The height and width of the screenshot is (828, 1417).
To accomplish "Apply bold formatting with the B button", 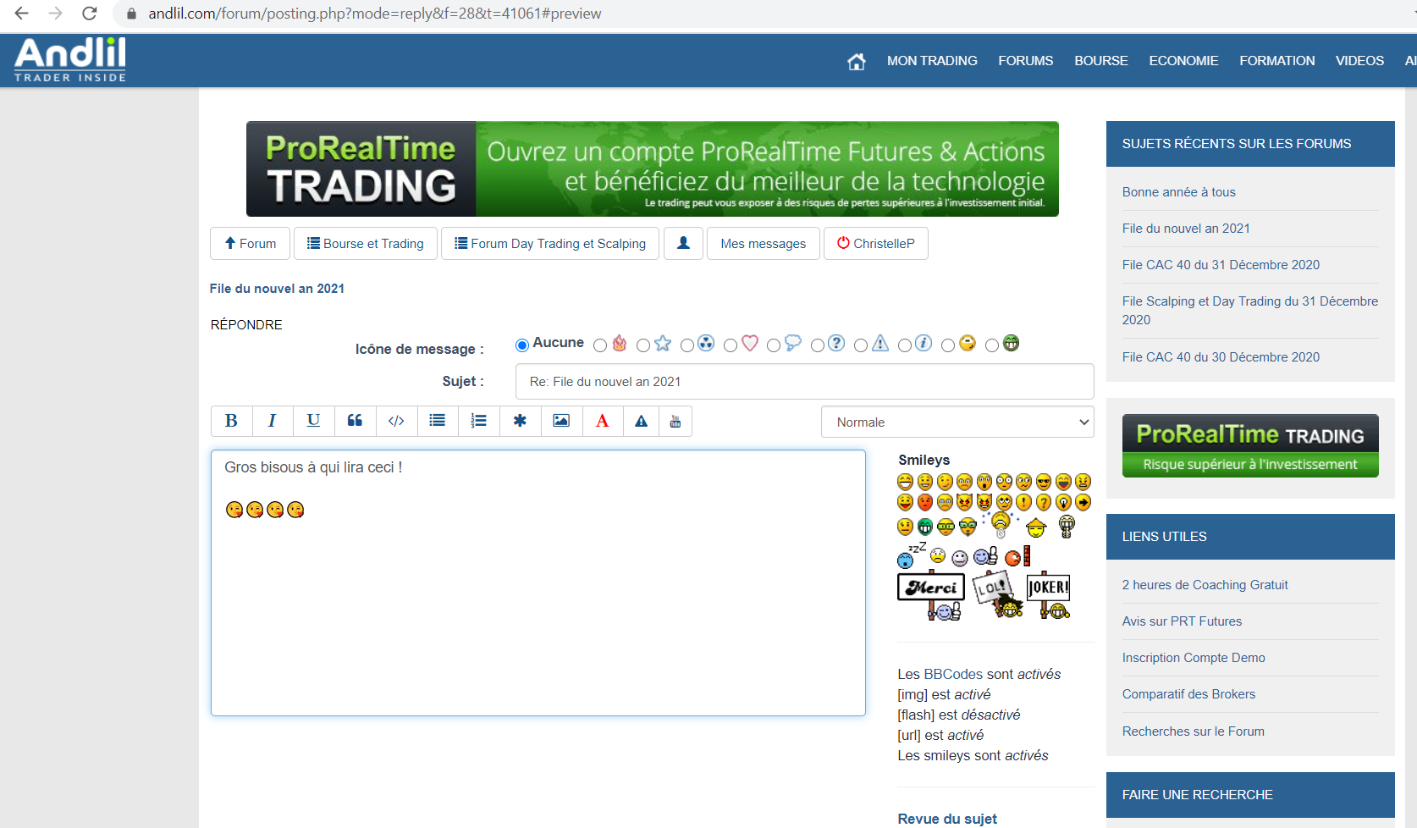I will pos(231,421).
